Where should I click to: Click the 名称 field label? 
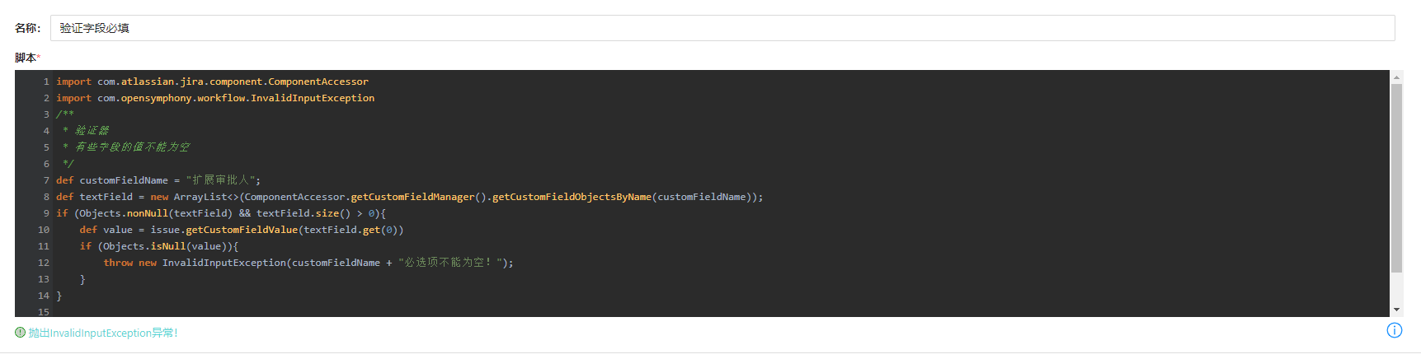pos(26,28)
